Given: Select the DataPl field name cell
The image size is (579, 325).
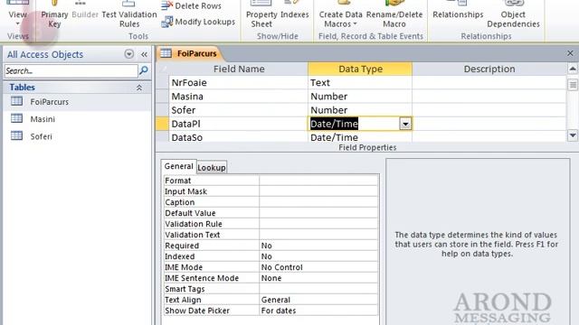Looking at the screenshot, I should coord(239,124).
